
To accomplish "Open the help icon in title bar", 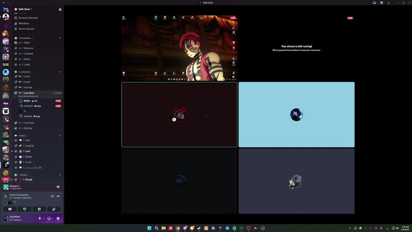I will click(381, 3).
